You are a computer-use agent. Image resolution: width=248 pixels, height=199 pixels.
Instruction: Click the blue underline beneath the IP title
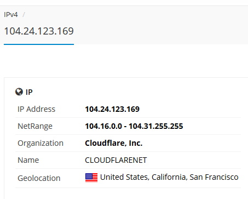tap(39, 44)
